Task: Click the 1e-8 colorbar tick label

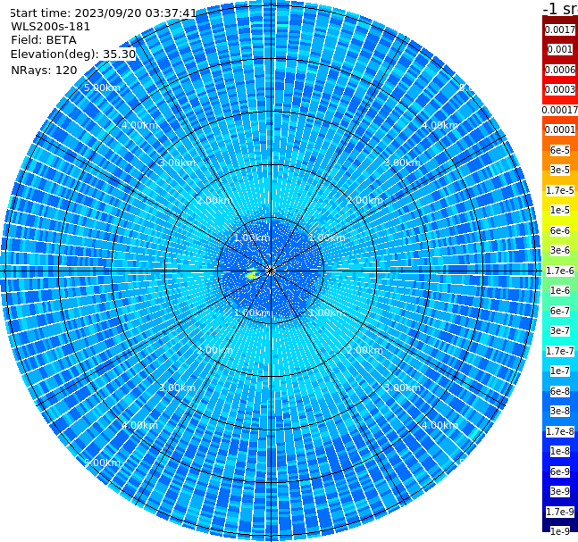Action: point(560,451)
